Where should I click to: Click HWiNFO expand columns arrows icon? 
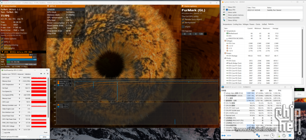(x=224, y=135)
